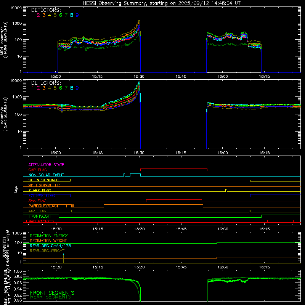Select red detector 1 in front segments legend
This screenshot has height=305, width=305.
(x=33, y=15)
